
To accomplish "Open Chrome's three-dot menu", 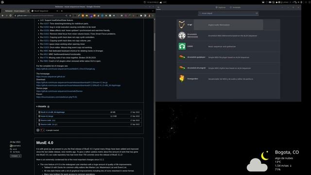I will (153, 16).
